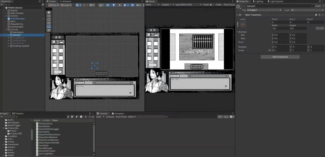The width and height of the screenshot is (325, 157).
Task: Open the Layer dropdown showing UI
Action: click(307, 10)
